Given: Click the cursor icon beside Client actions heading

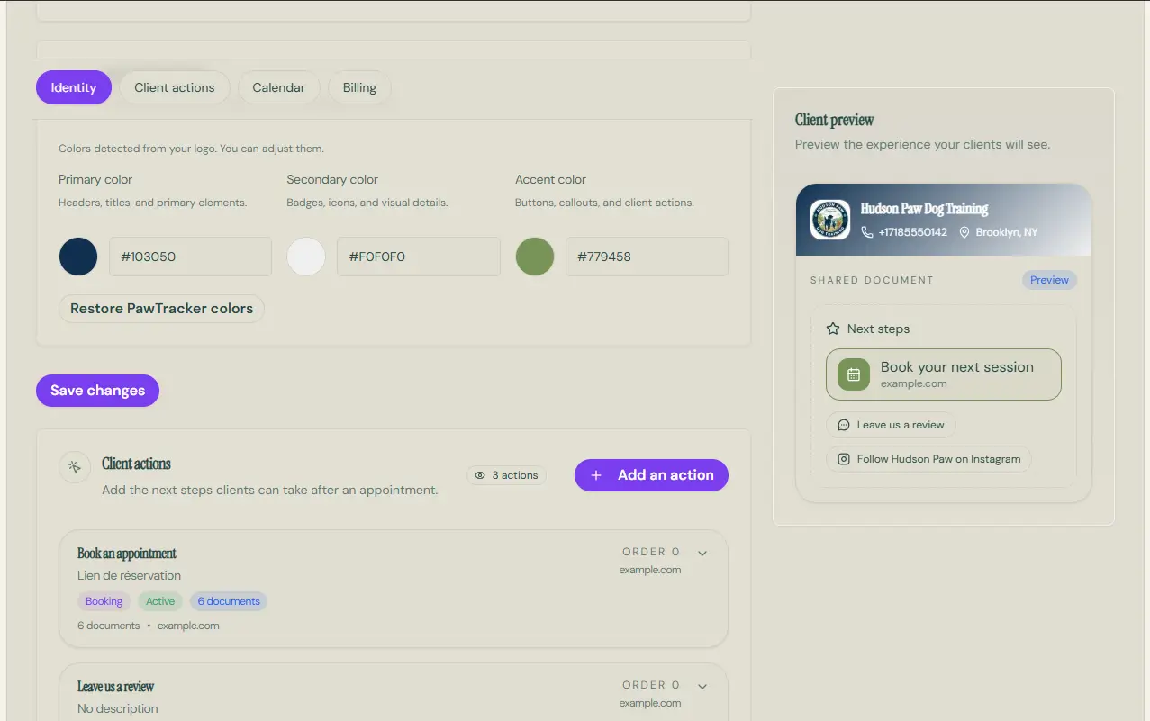Looking at the screenshot, I should click(x=75, y=467).
